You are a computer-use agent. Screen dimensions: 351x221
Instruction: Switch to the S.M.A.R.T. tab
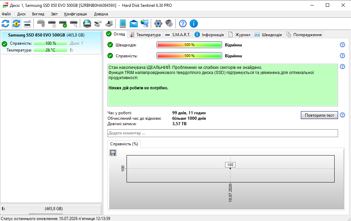coord(178,35)
